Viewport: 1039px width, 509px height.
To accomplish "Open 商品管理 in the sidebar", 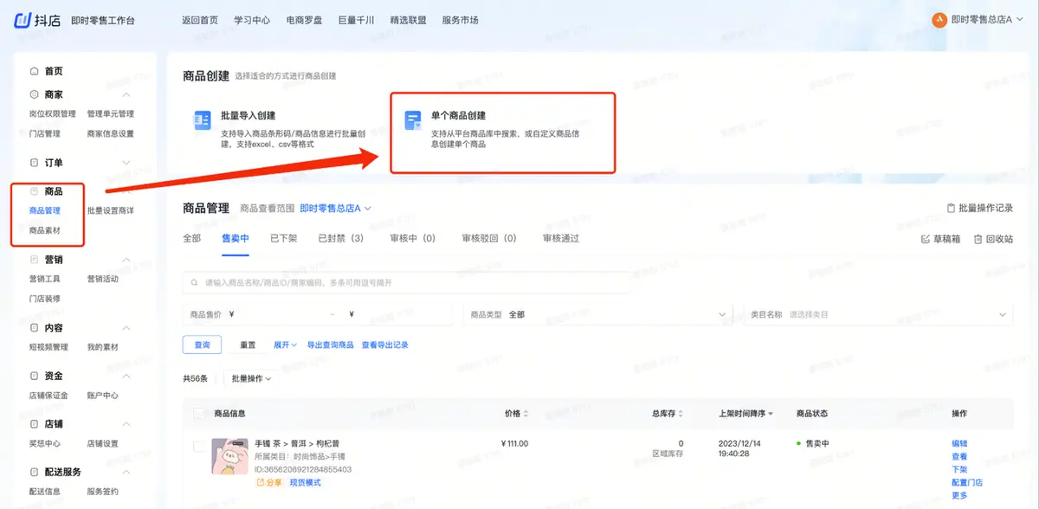I will tap(45, 210).
